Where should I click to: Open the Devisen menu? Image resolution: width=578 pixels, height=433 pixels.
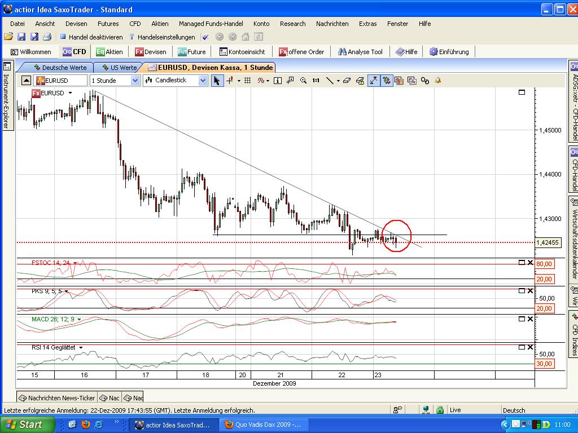coord(76,24)
